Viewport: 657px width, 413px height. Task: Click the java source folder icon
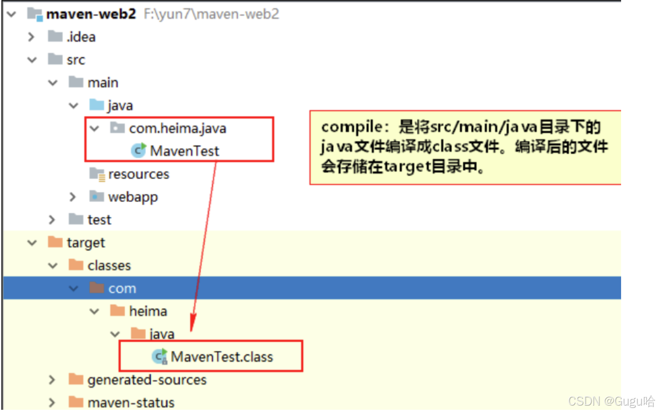coord(96,105)
